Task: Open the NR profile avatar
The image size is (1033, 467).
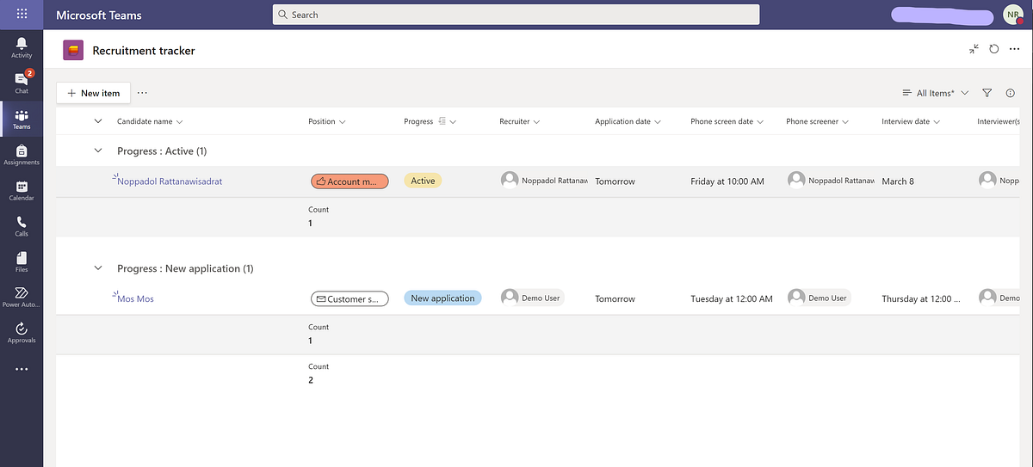Action: point(1013,15)
